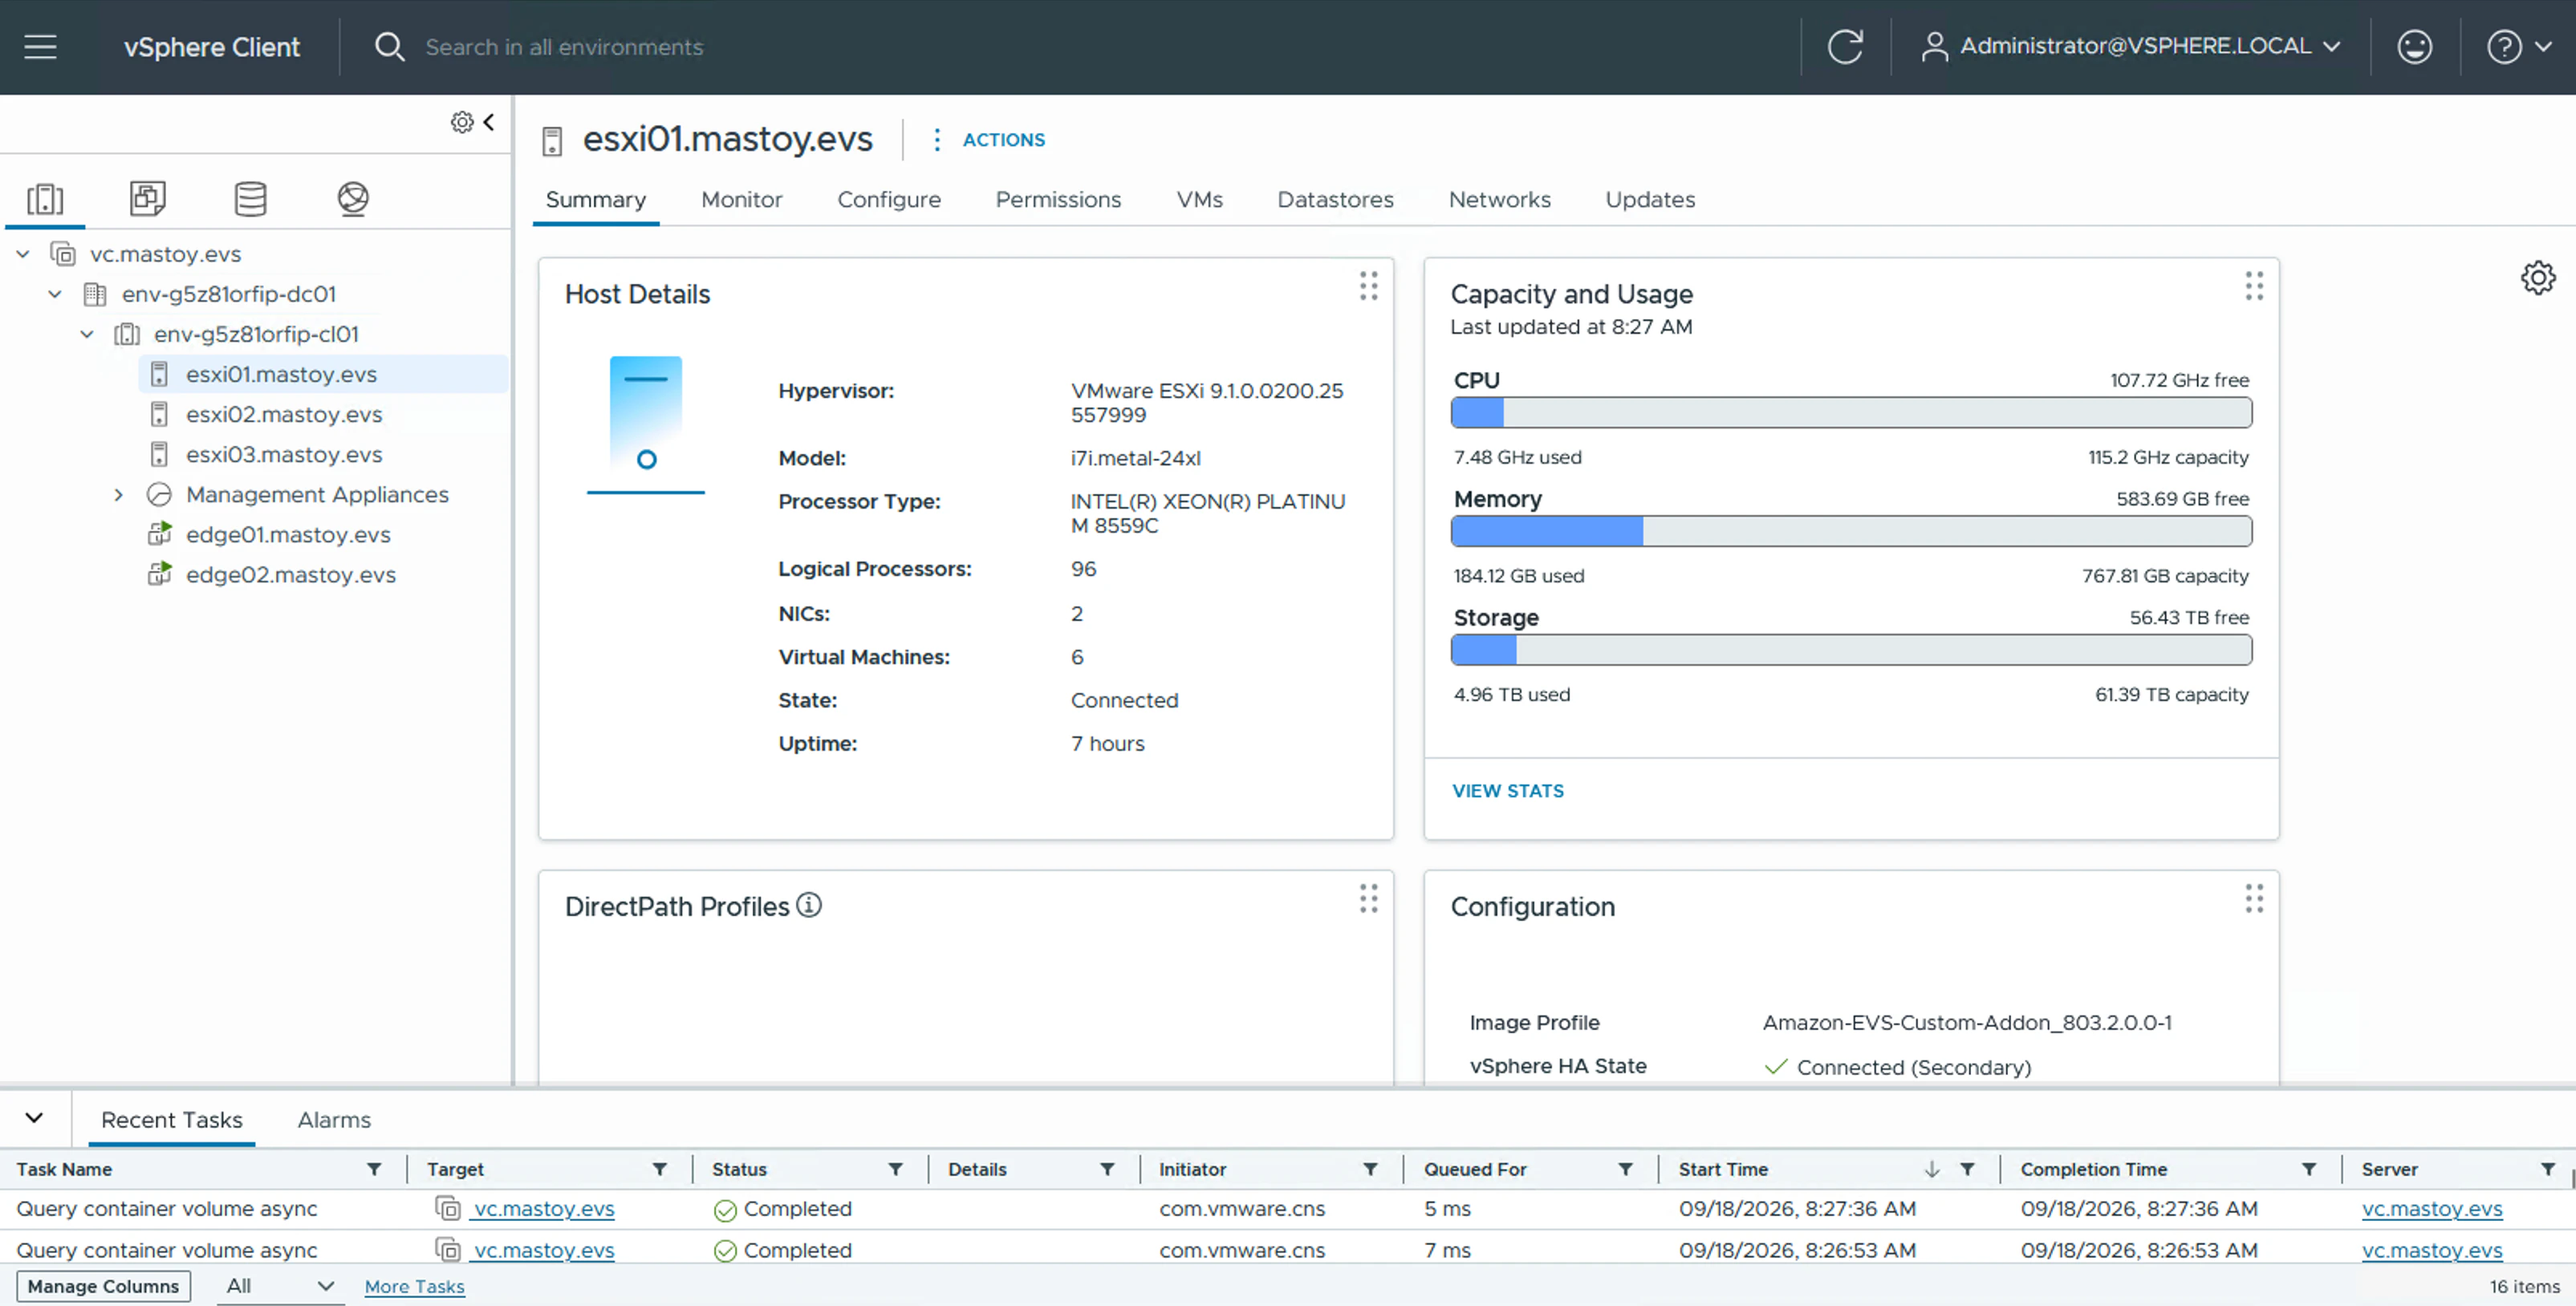
Task: Switch to VMs and Templates view
Action: [x=148, y=198]
